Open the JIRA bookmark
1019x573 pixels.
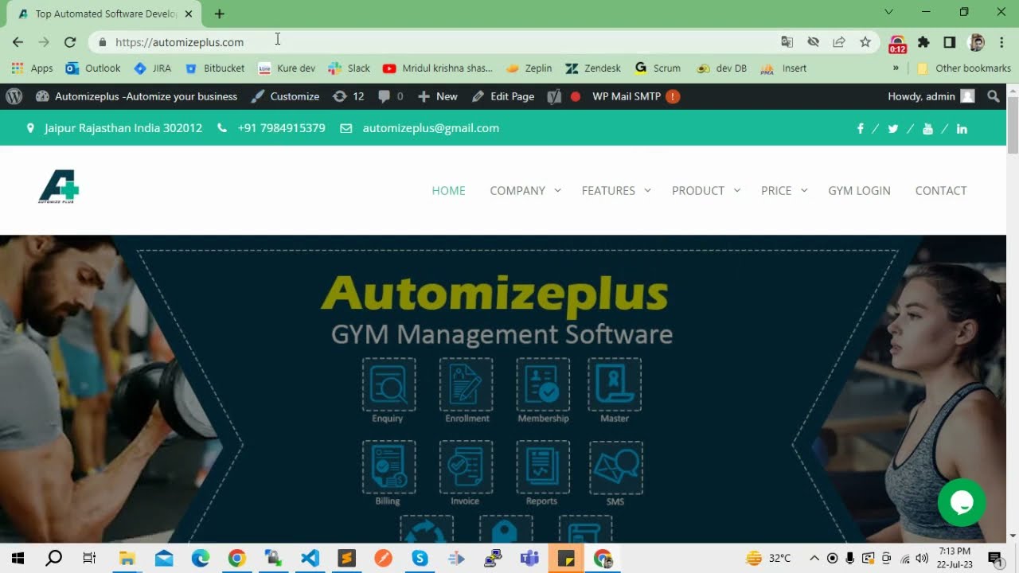click(x=153, y=68)
